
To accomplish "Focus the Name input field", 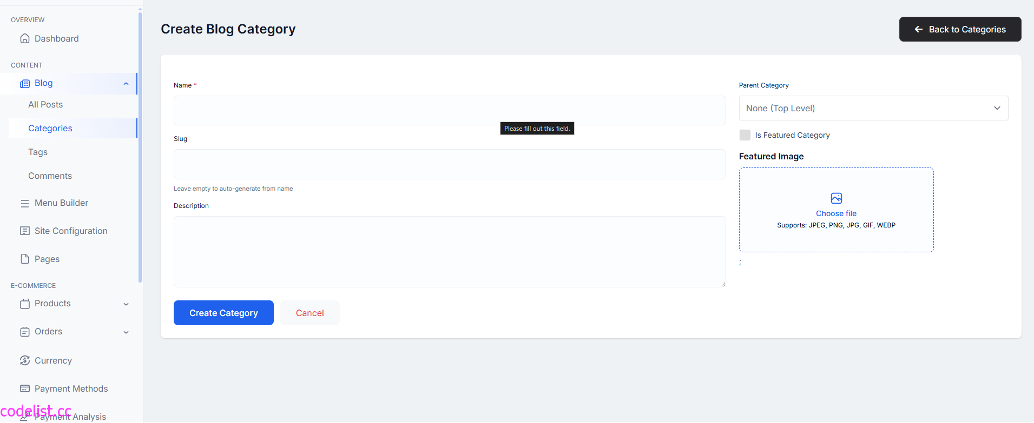I will [x=450, y=110].
